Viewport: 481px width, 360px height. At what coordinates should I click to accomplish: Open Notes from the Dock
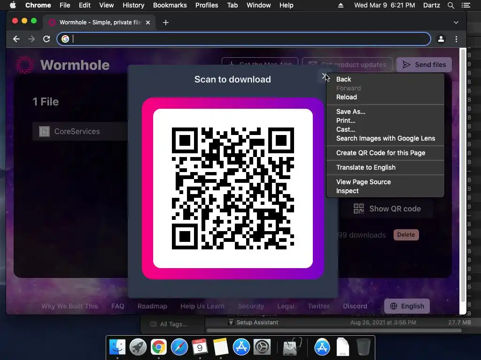[x=220, y=347]
